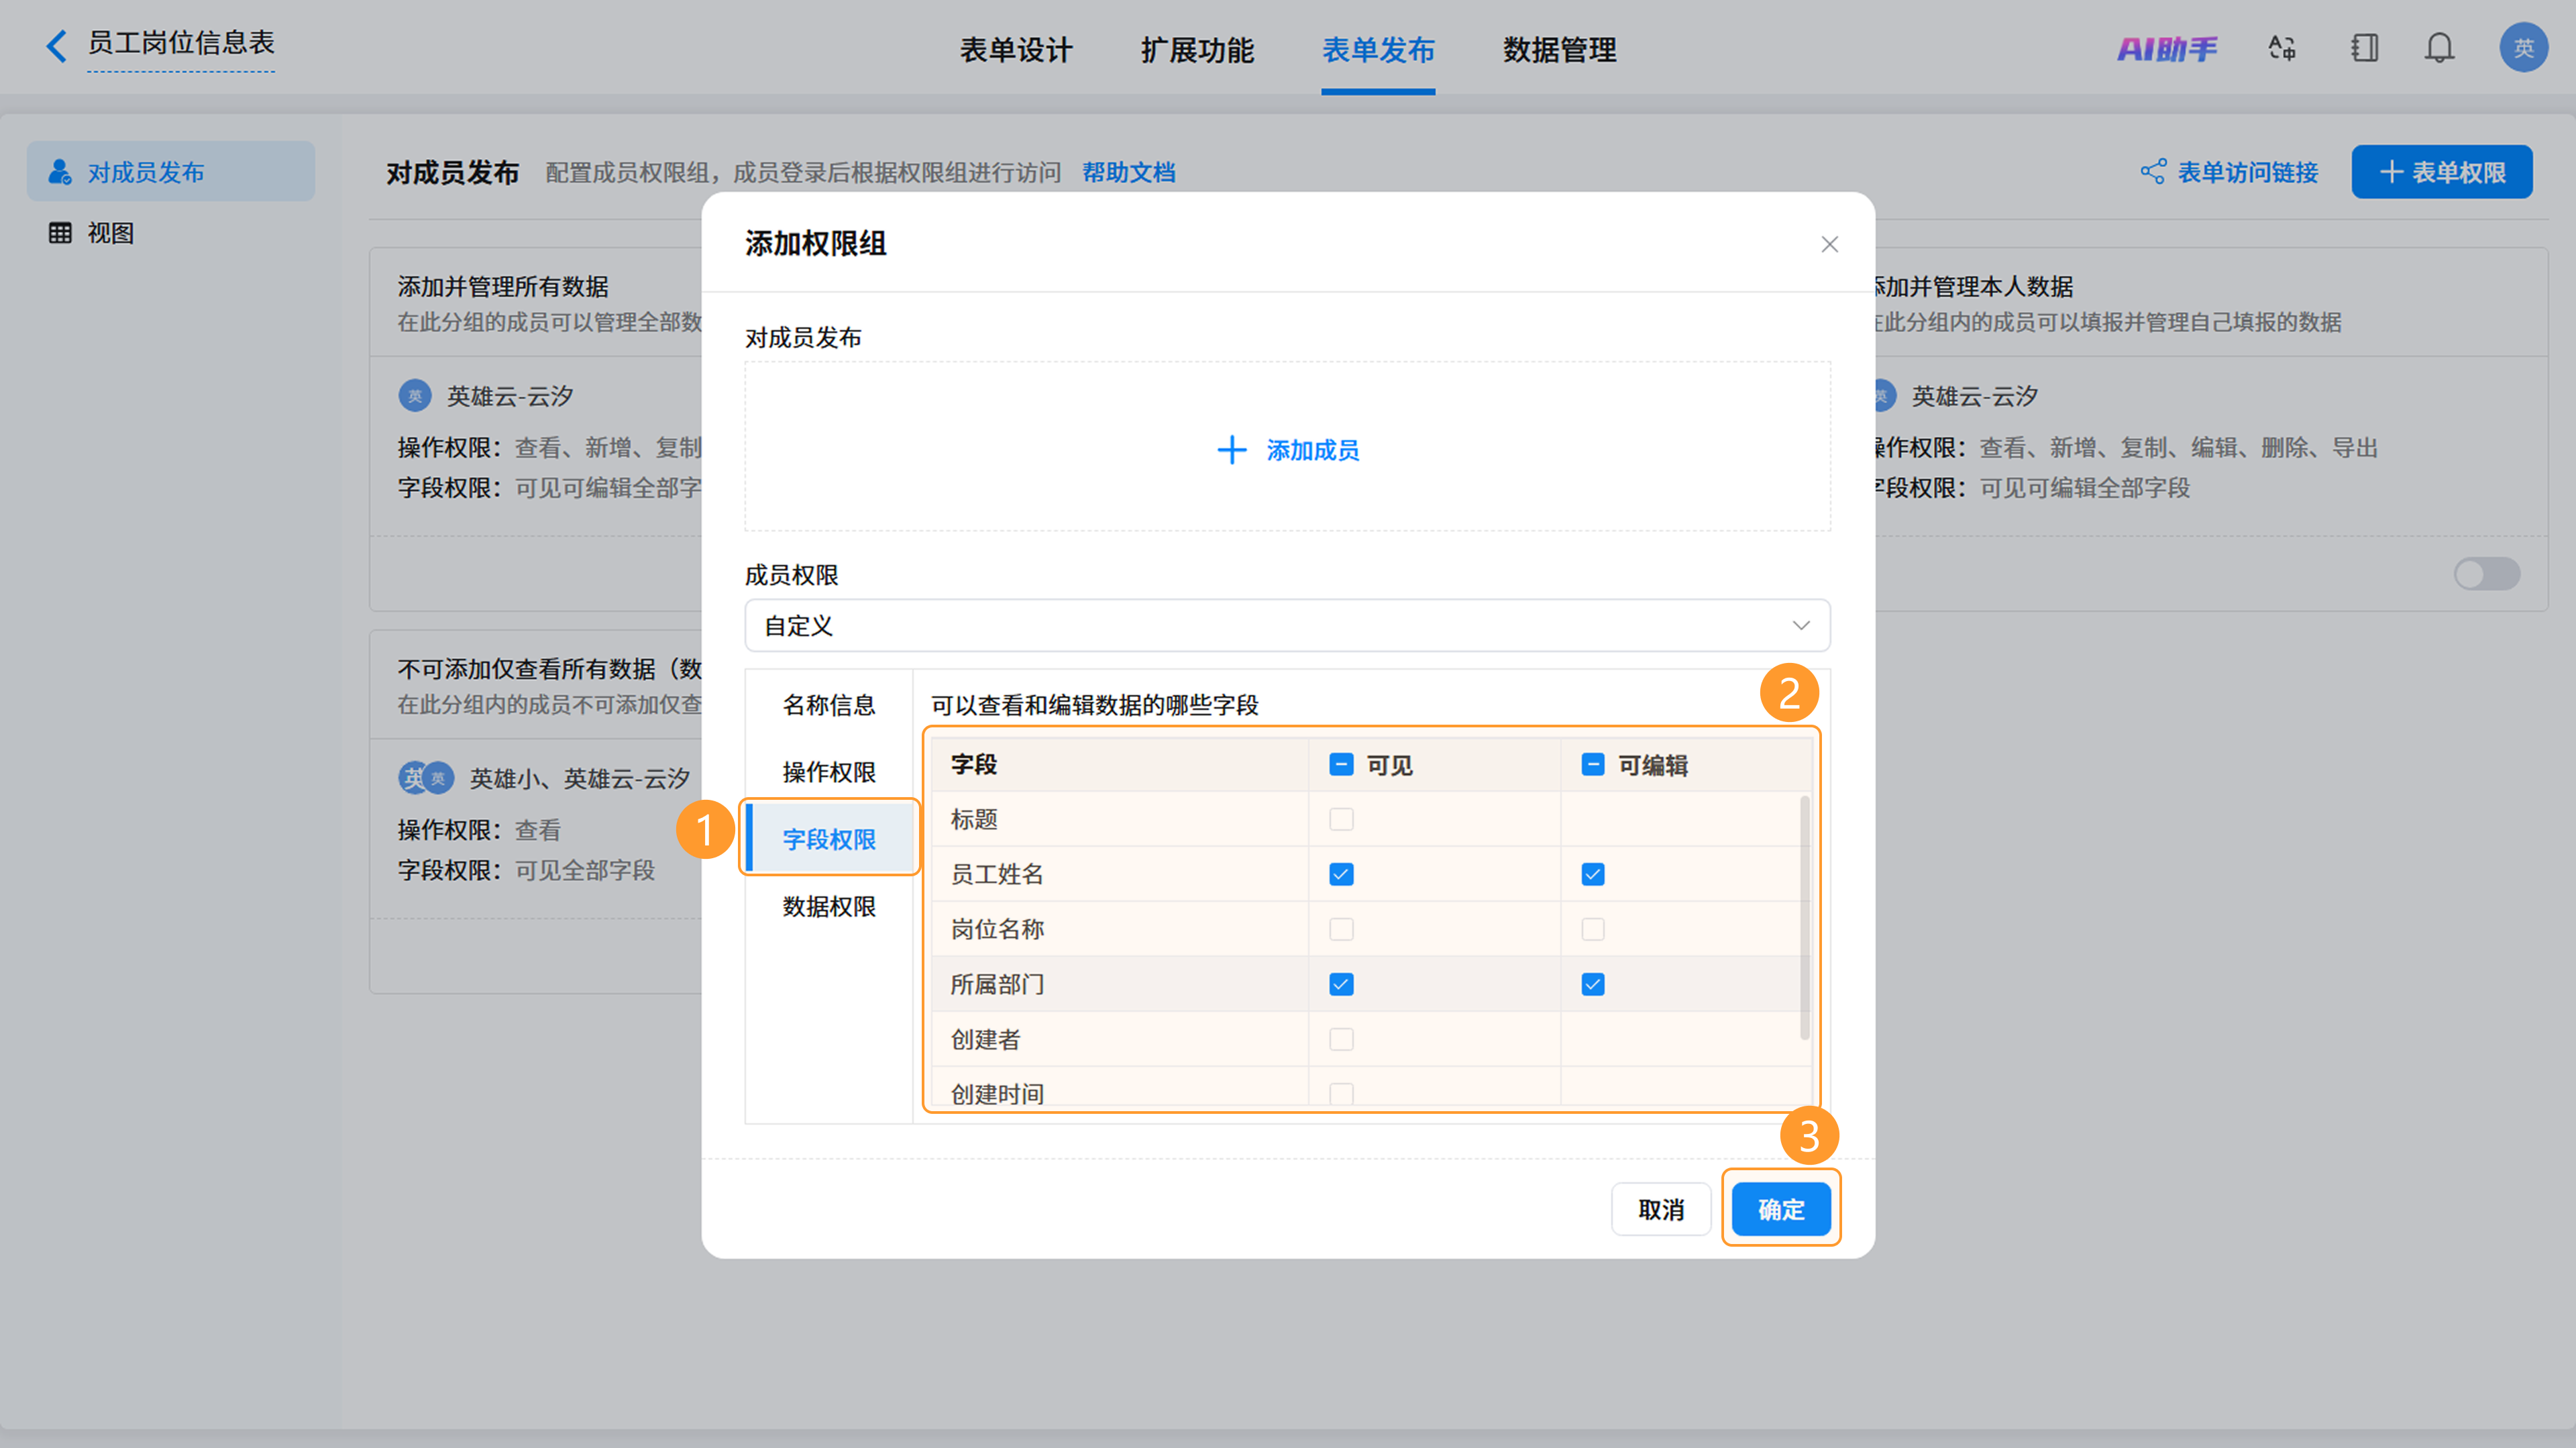The height and width of the screenshot is (1448, 2576).
Task: Switch to 扩展功能 tab
Action: [x=1197, y=50]
